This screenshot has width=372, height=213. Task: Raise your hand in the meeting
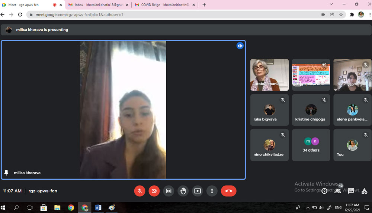point(183,191)
